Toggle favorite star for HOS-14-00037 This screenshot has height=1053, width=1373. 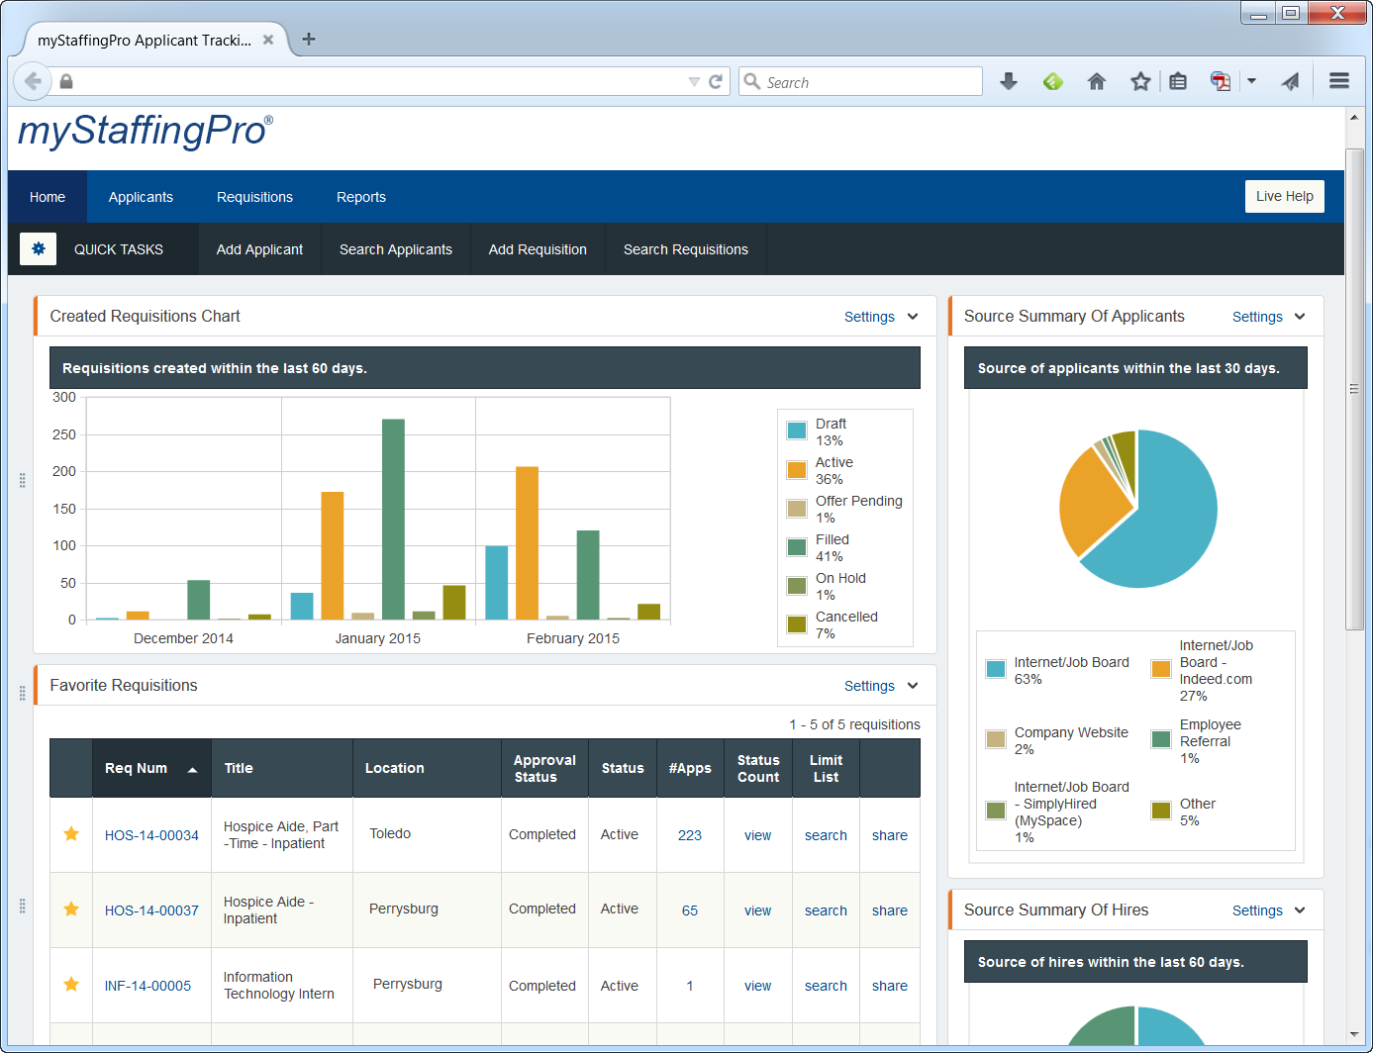(x=71, y=909)
